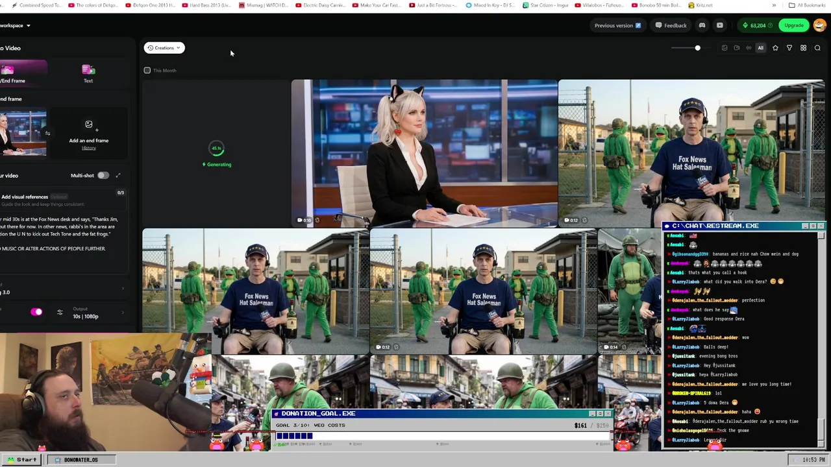Click the green Upgrade button

coord(793,25)
